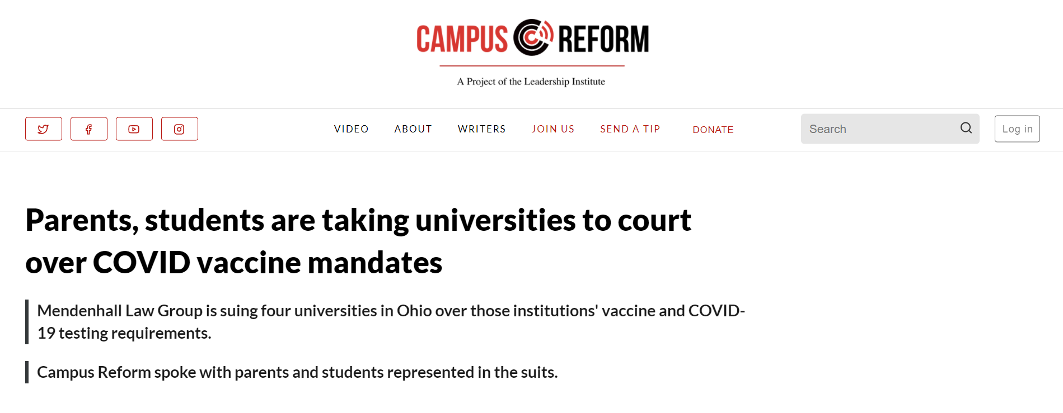Select the article headline about vaccine mandates
The image size is (1063, 413).
coord(358,241)
